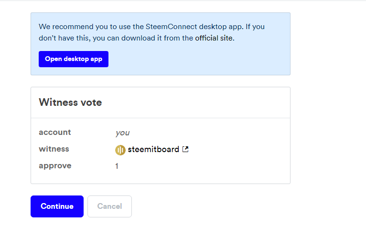This screenshot has height=236, width=366.
Task: Click the steemitboard gold avatar icon
Action: tap(120, 150)
